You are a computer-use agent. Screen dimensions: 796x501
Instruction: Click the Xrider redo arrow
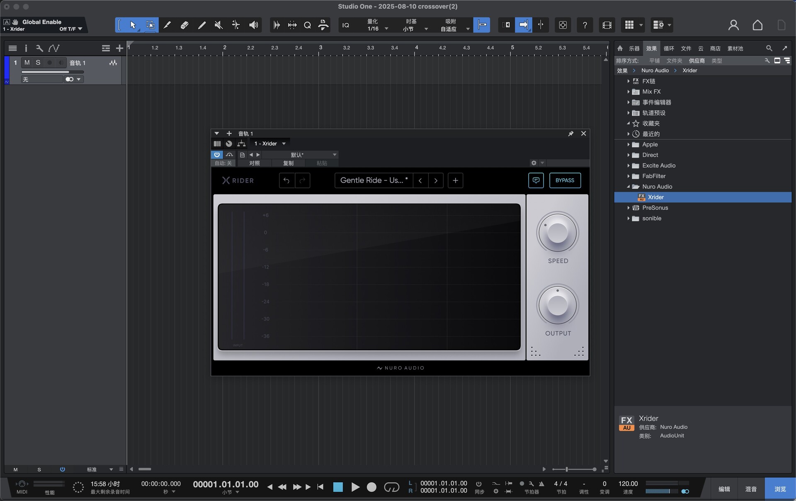(x=303, y=180)
